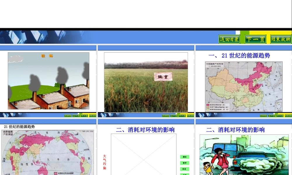Click the red 大气污染 vertical label
Screen dimensions: 292x175
[x=105, y=162]
